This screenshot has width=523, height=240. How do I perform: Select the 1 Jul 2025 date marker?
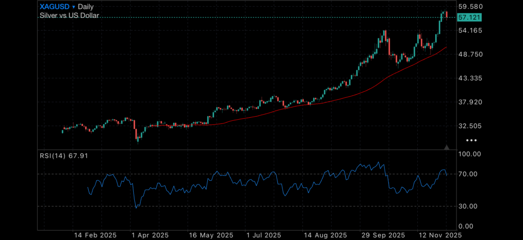point(264,235)
